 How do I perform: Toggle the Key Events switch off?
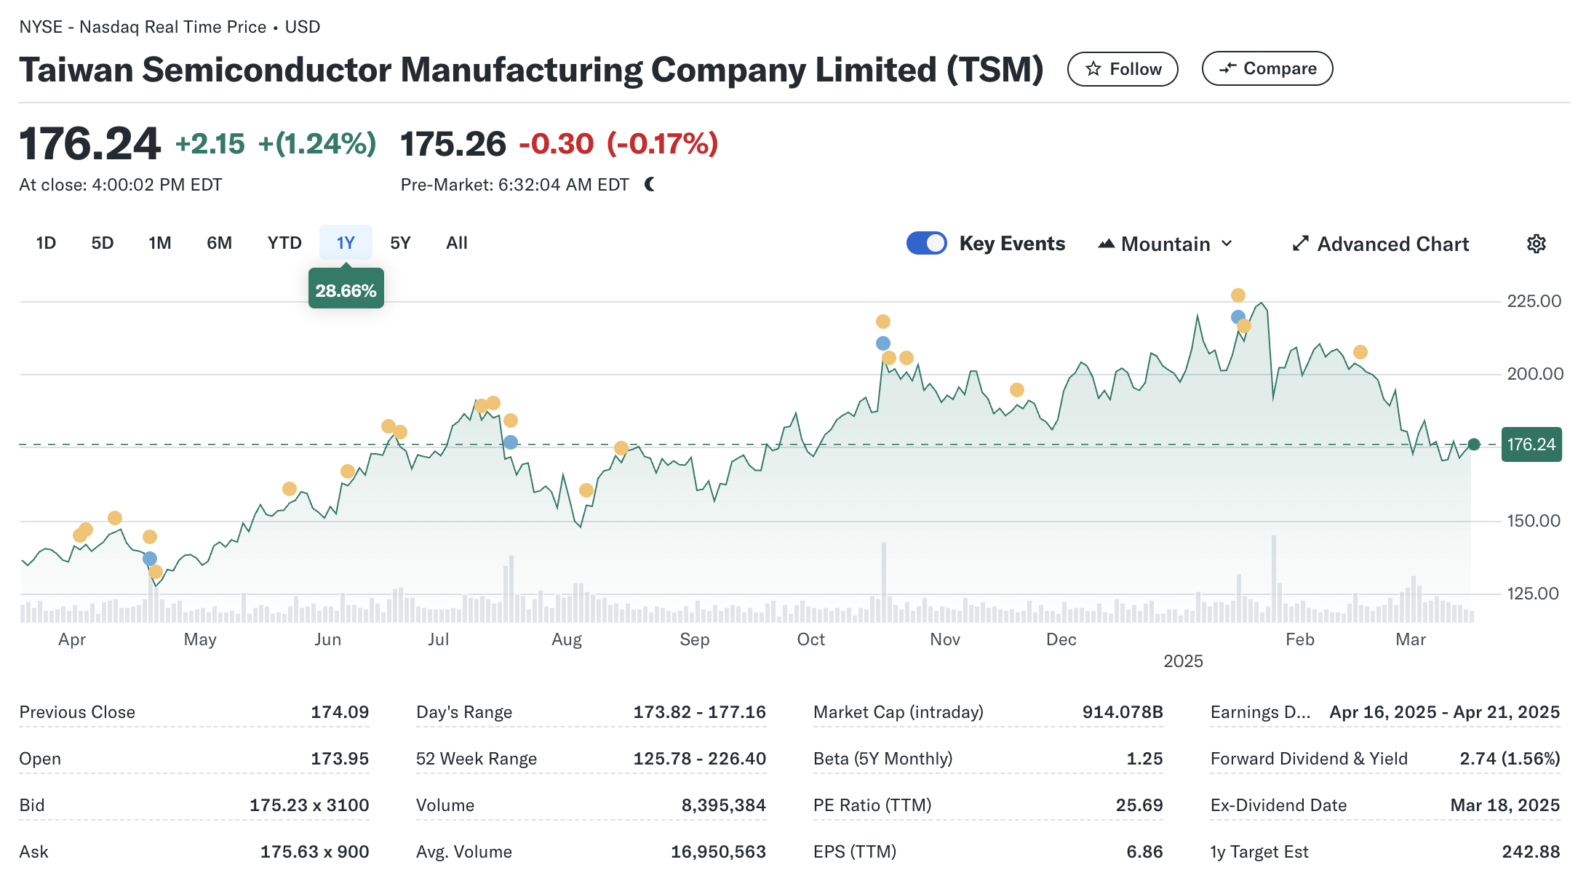pyautogui.click(x=926, y=243)
